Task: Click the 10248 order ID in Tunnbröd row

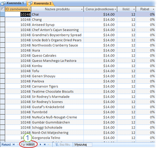Action: tap(18, 112)
